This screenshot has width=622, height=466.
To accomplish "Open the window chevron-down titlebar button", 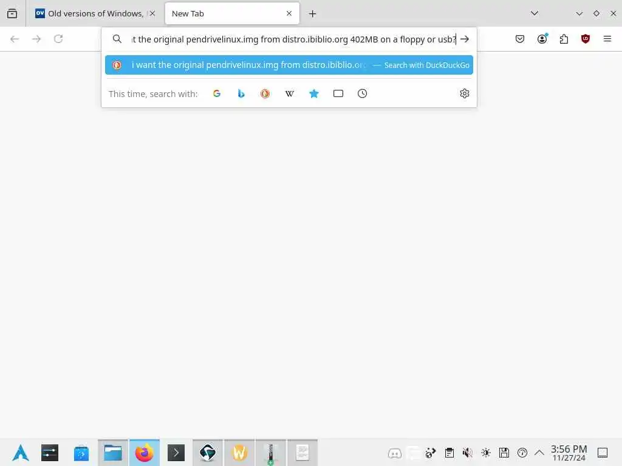I will (x=579, y=13).
